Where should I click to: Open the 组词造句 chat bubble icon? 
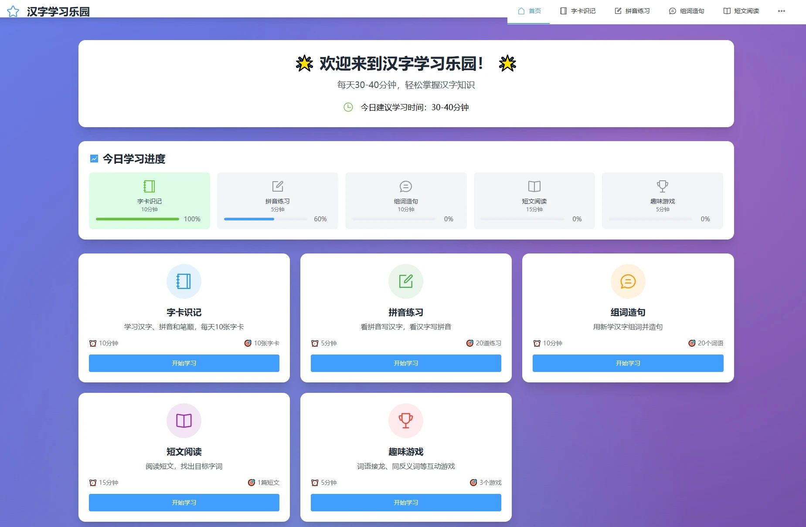click(628, 281)
